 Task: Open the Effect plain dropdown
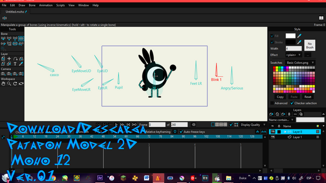[x=293, y=55]
